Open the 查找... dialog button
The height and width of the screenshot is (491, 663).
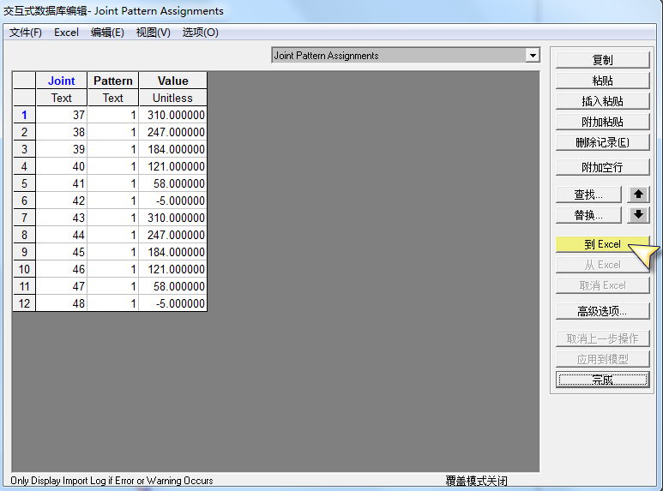click(x=589, y=195)
